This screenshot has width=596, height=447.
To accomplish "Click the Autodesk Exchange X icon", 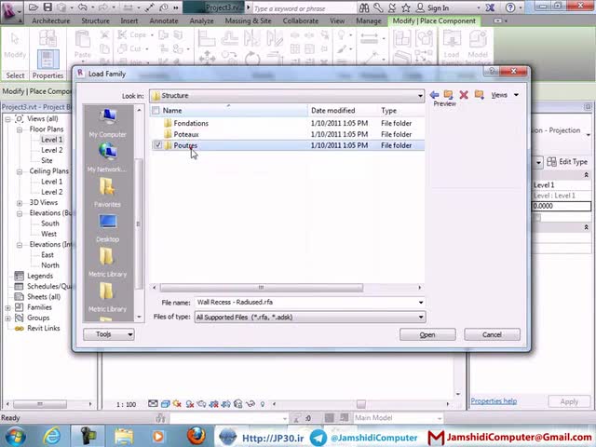I will [491, 7].
